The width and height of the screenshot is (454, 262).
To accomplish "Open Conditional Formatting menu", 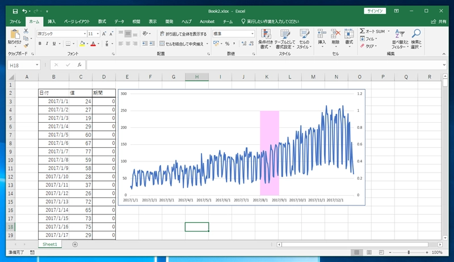I will [266, 39].
